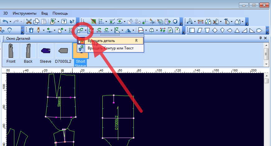
Task: Click the rotate piece toolbar icon
Action: [80, 30]
